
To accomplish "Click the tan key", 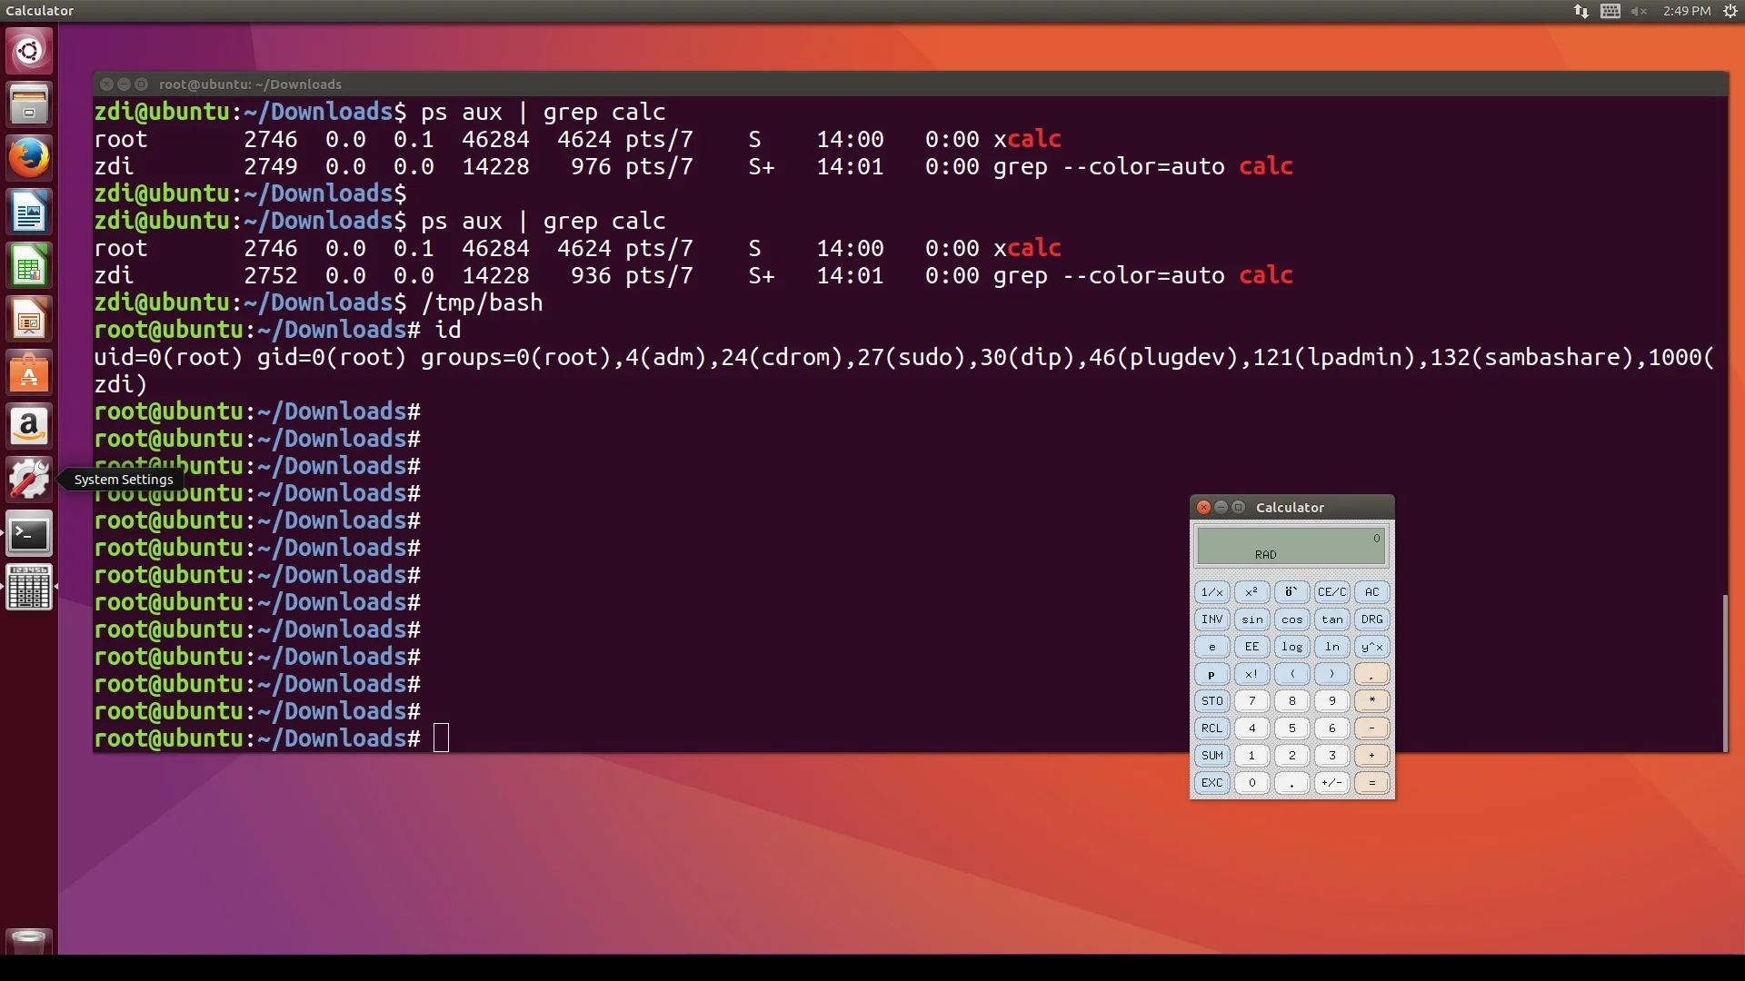I will pyautogui.click(x=1332, y=619).
